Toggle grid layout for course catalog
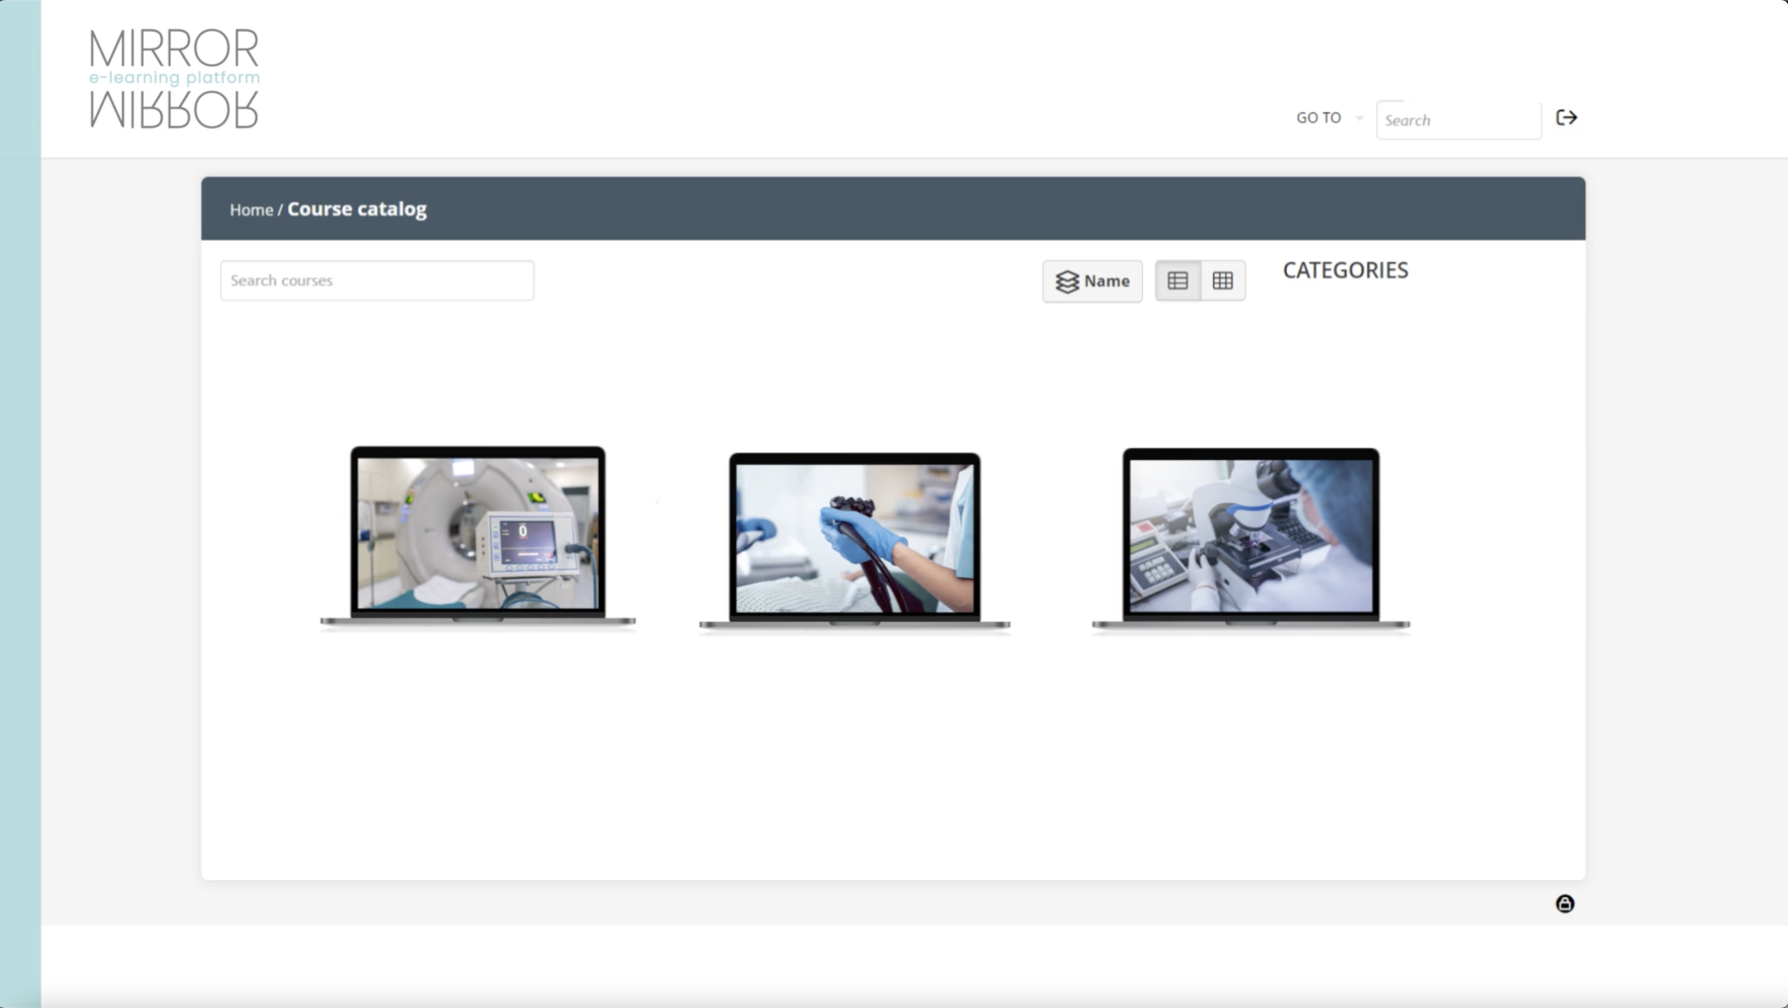Viewport: 1788px width, 1008px height. point(1223,281)
